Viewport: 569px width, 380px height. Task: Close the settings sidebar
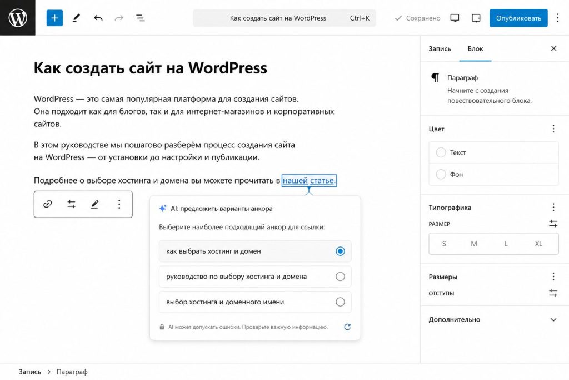click(x=553, y=48)
